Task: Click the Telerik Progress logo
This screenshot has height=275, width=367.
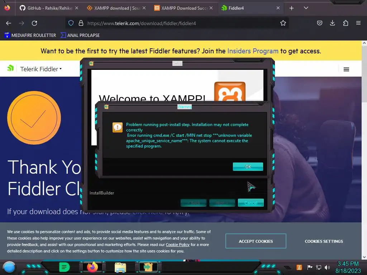Action: 10,68
